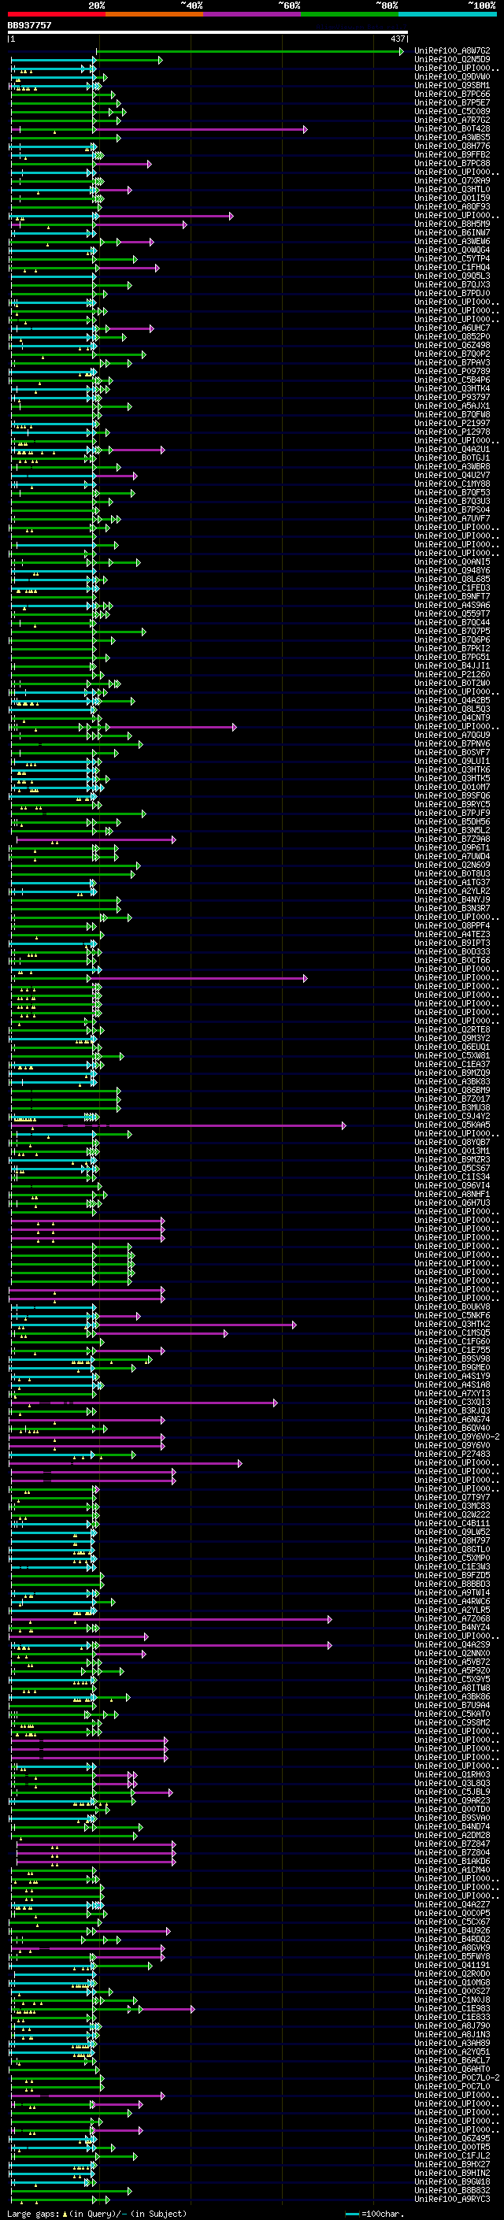Click the UniRef100_P21997 label
The height and width of the screenshot is (2220, 504).
tap(452, 423)
